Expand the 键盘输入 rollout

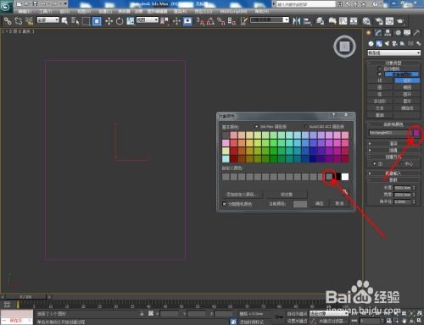[393, 174]
